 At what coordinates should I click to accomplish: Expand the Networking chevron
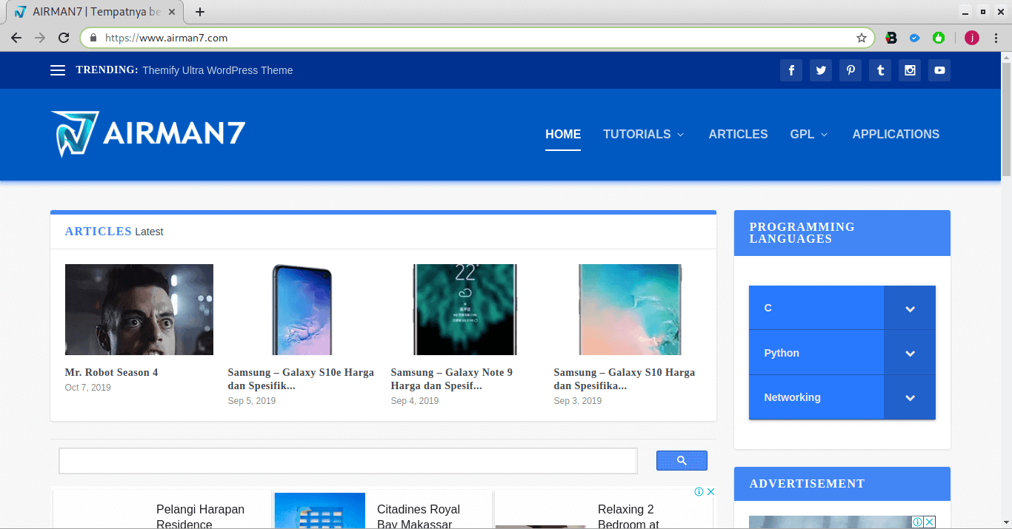(x=910, y=397)
